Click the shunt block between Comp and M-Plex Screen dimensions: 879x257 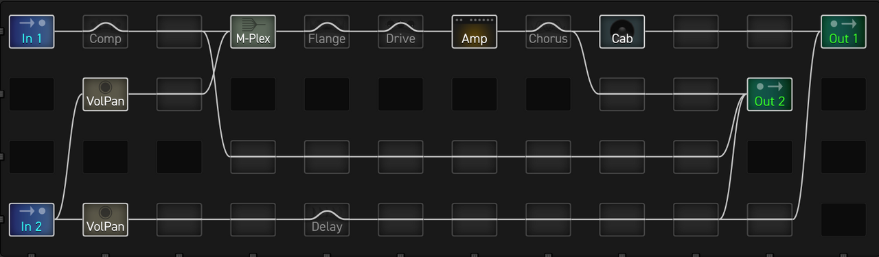coord(179,32)
